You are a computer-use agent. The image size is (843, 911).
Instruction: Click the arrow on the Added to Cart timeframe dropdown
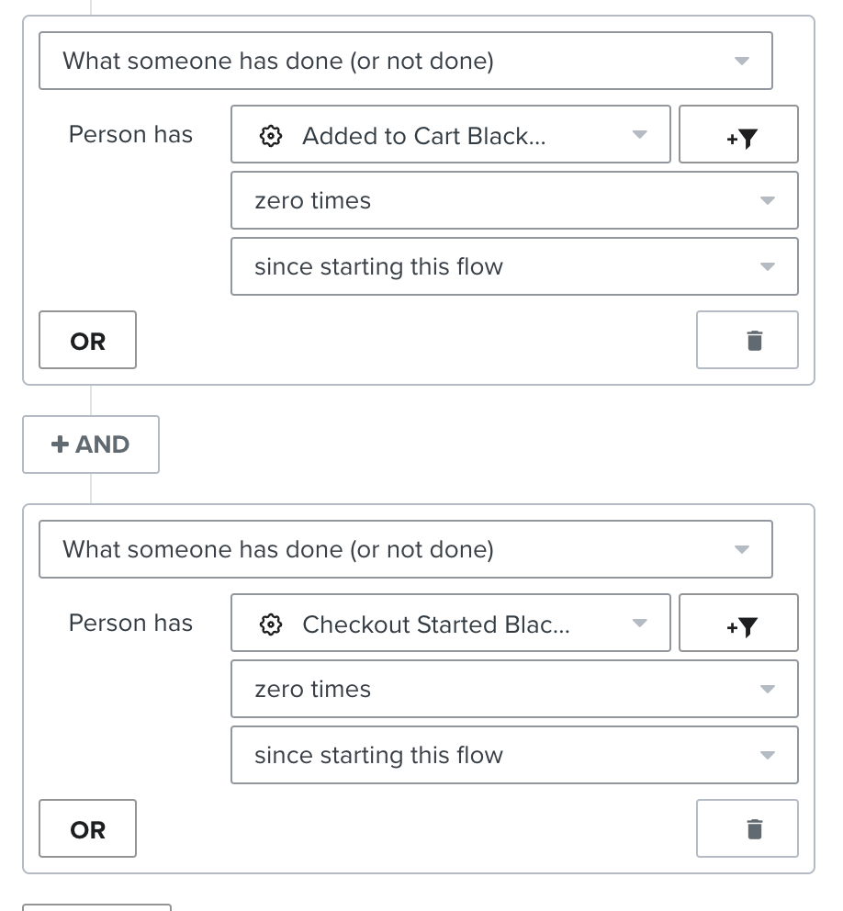tap(768, 267)
